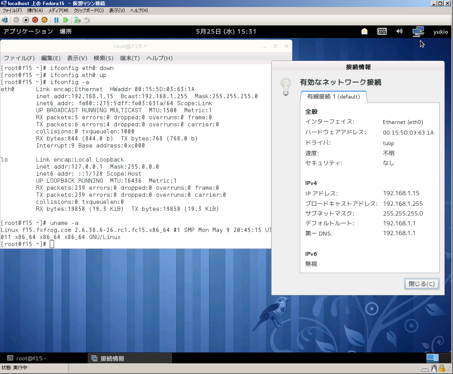This screenshot has height=374, width=453.
Task: Click the Ctrl+Alt+Del toolbar icon
Action: (x=5, y=20)
